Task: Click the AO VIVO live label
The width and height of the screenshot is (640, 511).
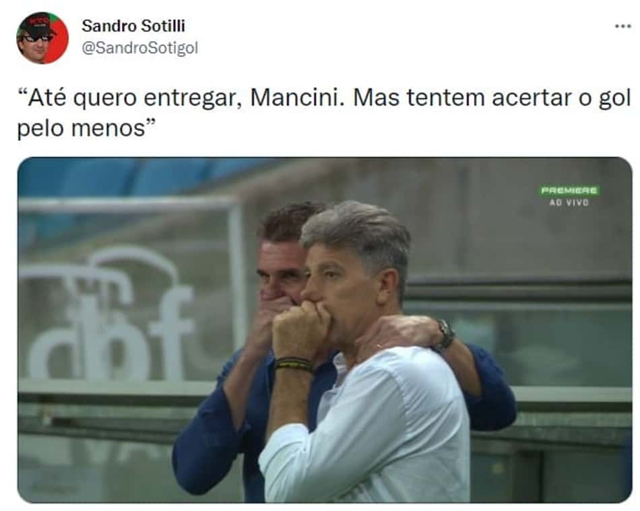Action: pos(569,202)
